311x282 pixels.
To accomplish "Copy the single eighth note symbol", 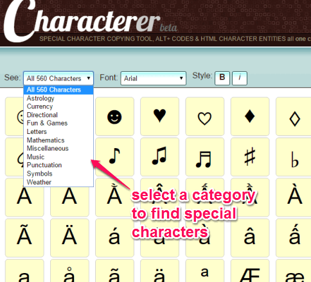I will pyautogui.click(x=114, y=157).
